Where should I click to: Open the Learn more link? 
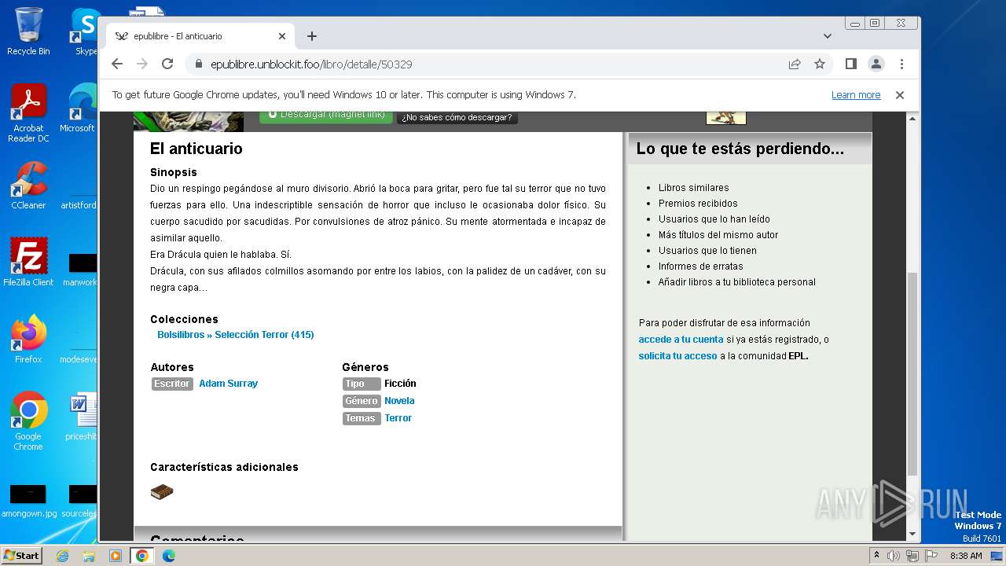click(x=856, y=95)
